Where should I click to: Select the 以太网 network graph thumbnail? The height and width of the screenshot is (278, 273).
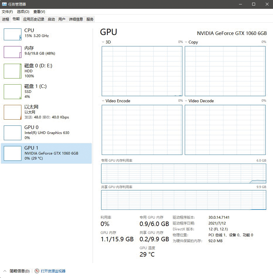[13, 112]
